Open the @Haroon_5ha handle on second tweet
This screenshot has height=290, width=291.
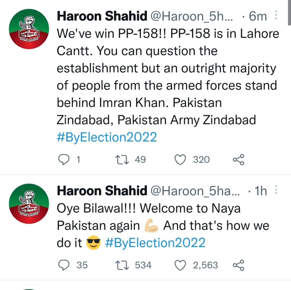195,191
